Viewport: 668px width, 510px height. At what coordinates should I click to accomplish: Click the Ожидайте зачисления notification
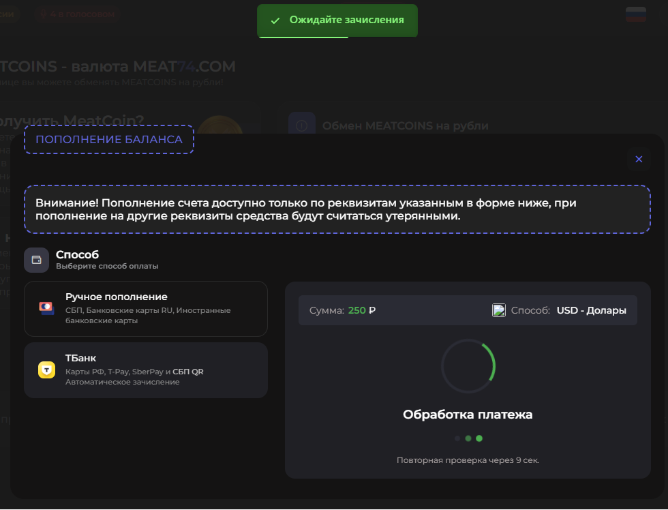[337, 20]
